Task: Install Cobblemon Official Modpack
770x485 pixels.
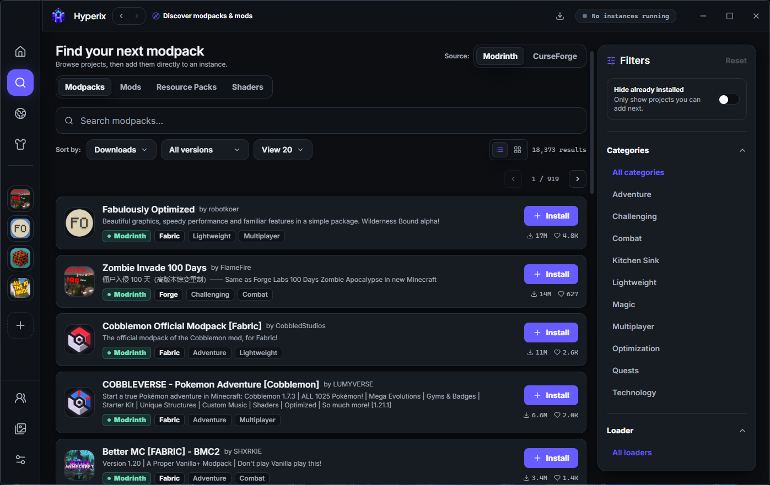Action: [551, 333]
